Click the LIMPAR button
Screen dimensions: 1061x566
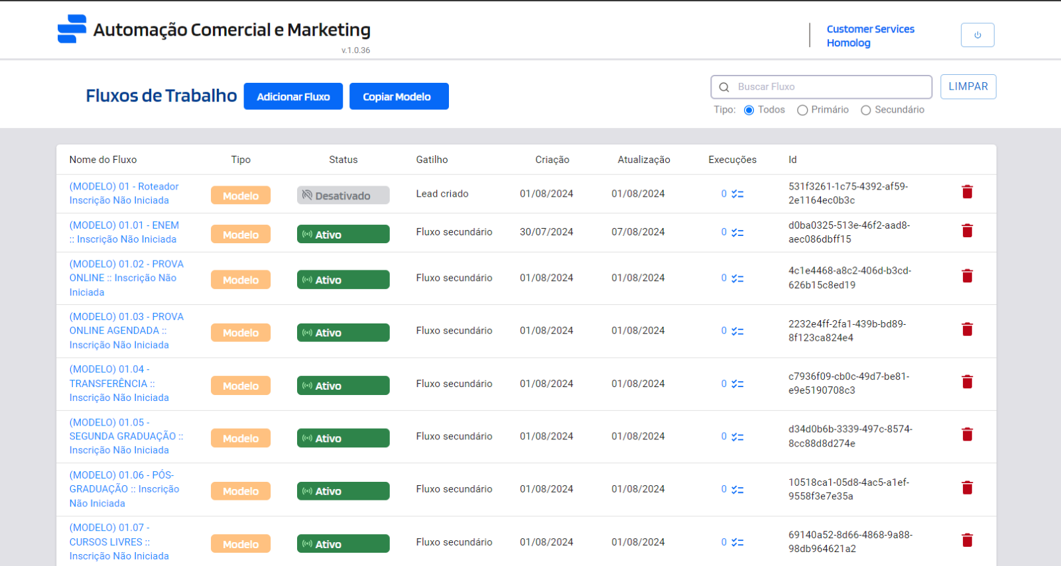coord(968,87)
